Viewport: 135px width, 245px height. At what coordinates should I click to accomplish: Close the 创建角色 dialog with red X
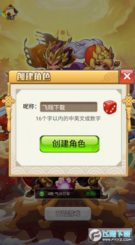click(x=127, y=76)
